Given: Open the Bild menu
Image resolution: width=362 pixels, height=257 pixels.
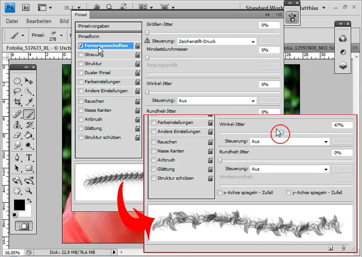Looking at the screenshot, I should coord(64,21).
